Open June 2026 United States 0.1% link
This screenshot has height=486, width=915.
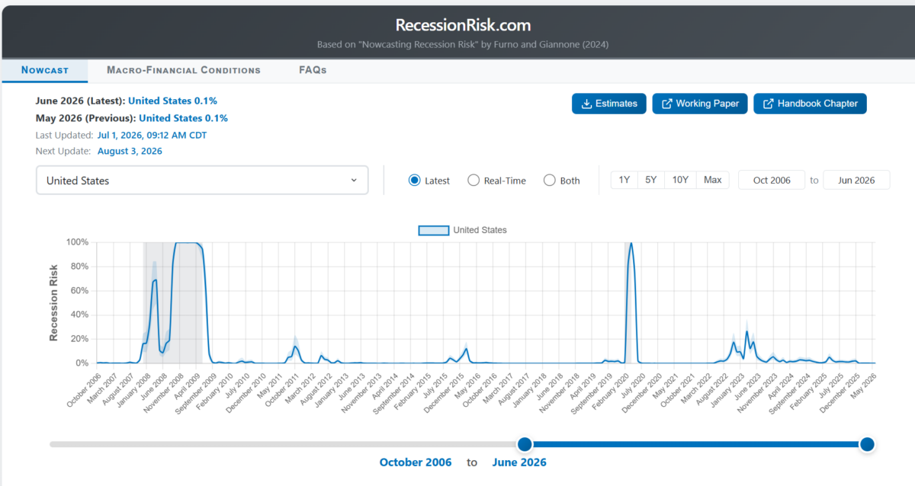(x=172, y=101)
